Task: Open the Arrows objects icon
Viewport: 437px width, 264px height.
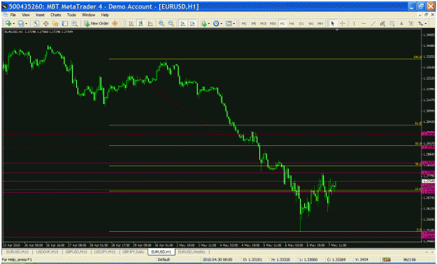Action: [x=420, y=24]
